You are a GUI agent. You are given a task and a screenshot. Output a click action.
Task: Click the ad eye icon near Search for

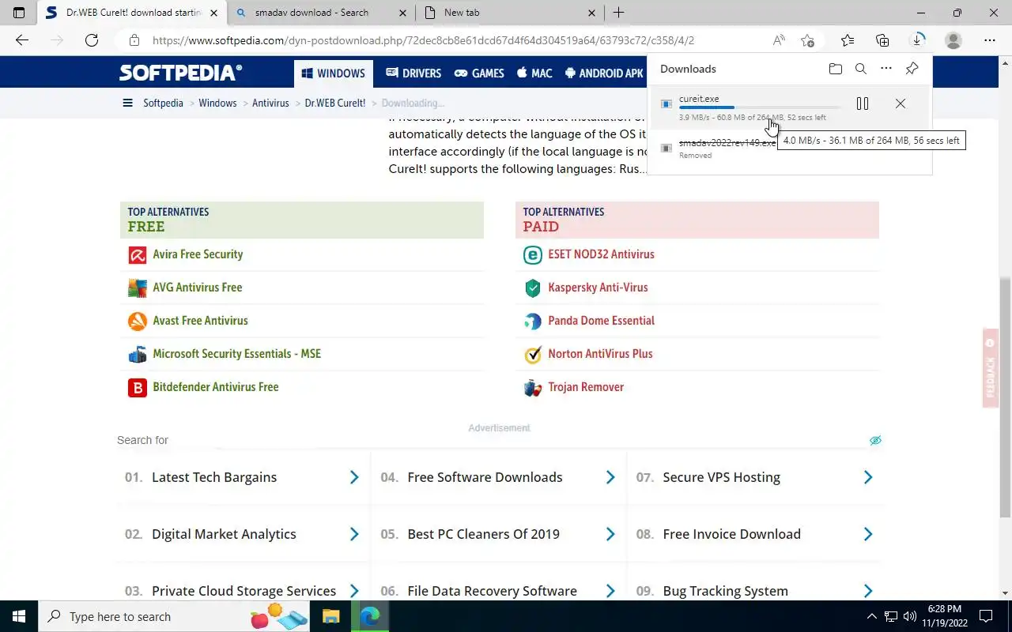(875, 440)
